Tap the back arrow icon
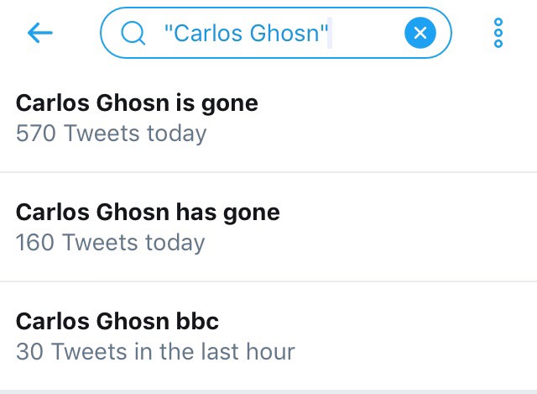The height and width of the screenshot is (394, 537). click(39, 33)
